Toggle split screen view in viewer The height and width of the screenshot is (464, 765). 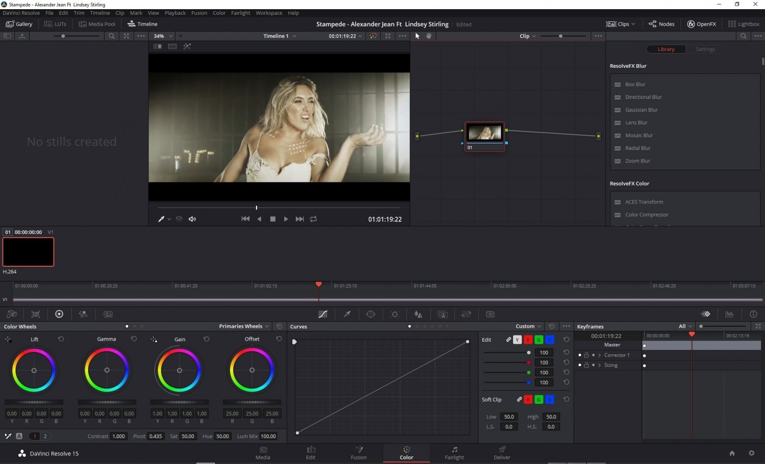172,46
